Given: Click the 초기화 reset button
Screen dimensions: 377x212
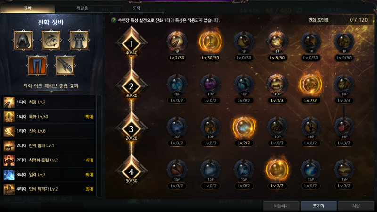Looking at the screenshot, I should coord(319,206).
